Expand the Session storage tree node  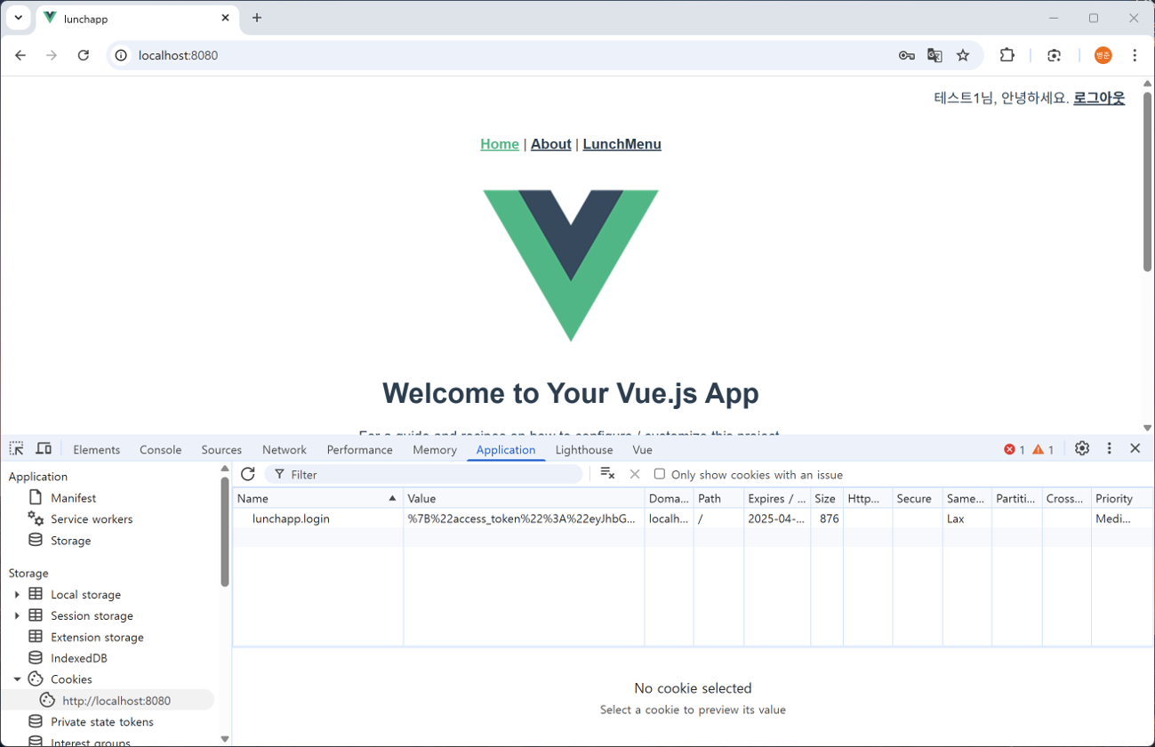point(17,615)
